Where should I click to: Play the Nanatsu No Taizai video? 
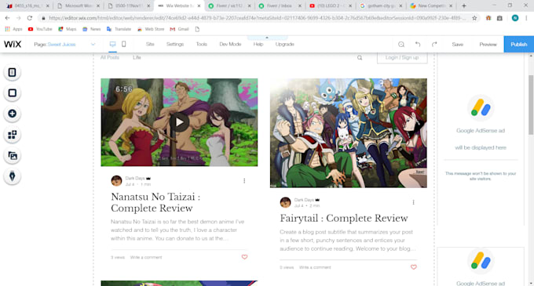pos(180,122)
